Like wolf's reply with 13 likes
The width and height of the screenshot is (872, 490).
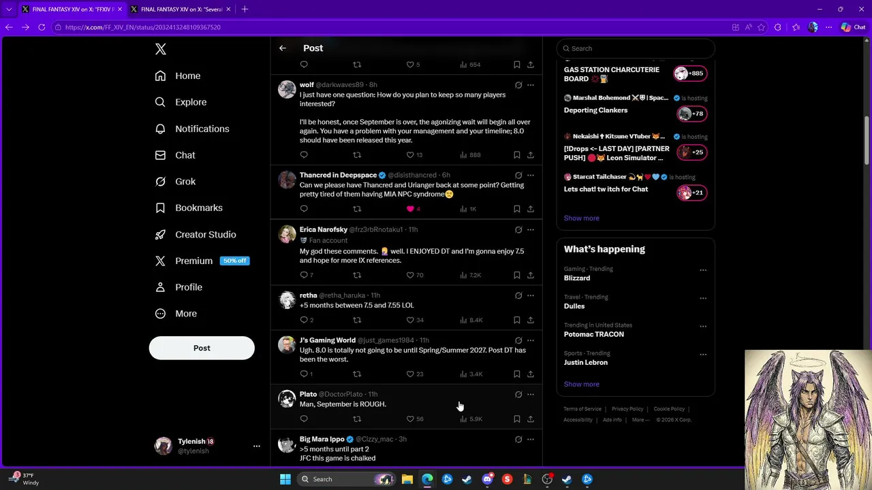pos(414,155)
